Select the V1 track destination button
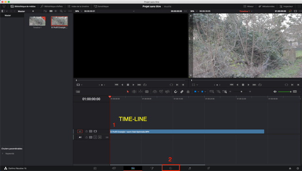Viewport: 302px width, 171px height. (80, 131)
